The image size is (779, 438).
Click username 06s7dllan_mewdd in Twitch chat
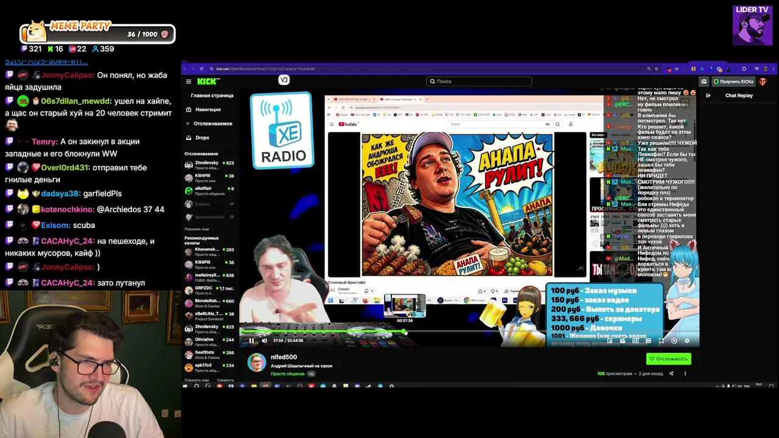76,101
